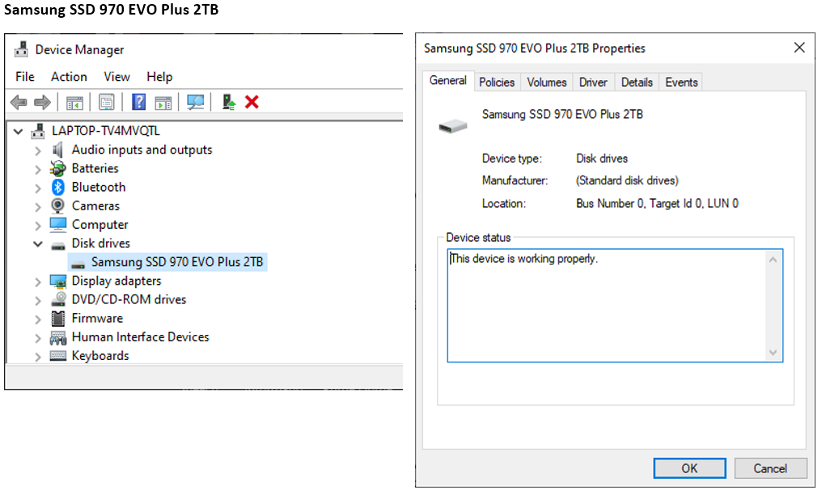The width and height of the screenshot is (818, 491).
Task: Click the Forward arrow in Device Manager toolbar
Action: 42,102
